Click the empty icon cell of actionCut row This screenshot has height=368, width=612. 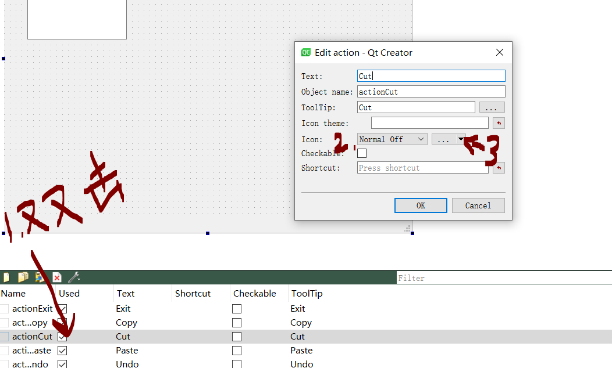pos(4,337)
